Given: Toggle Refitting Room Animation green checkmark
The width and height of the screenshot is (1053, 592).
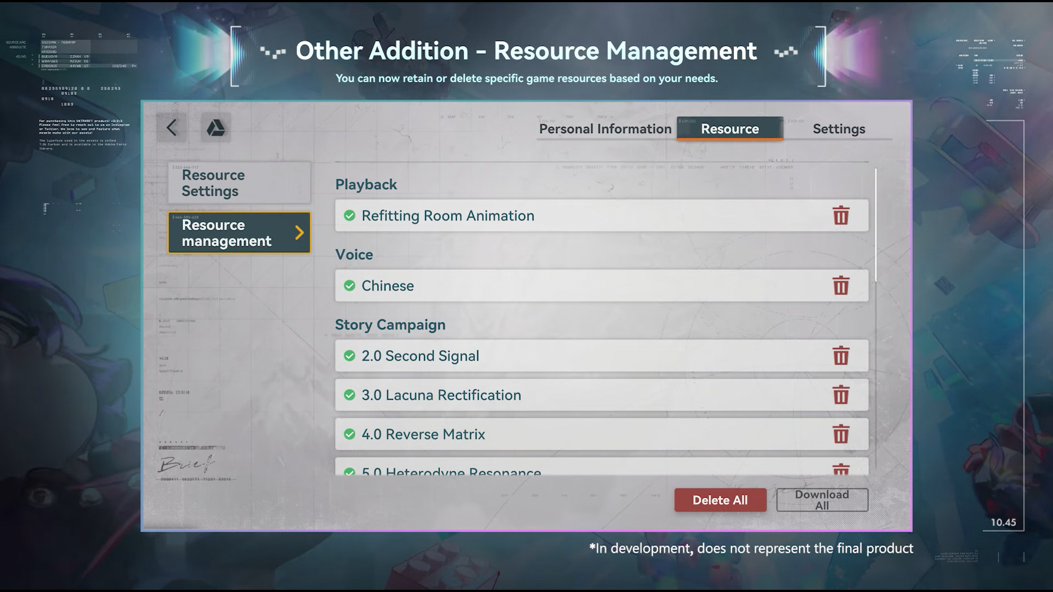Looking at the screenshot, I should (349, 215).
